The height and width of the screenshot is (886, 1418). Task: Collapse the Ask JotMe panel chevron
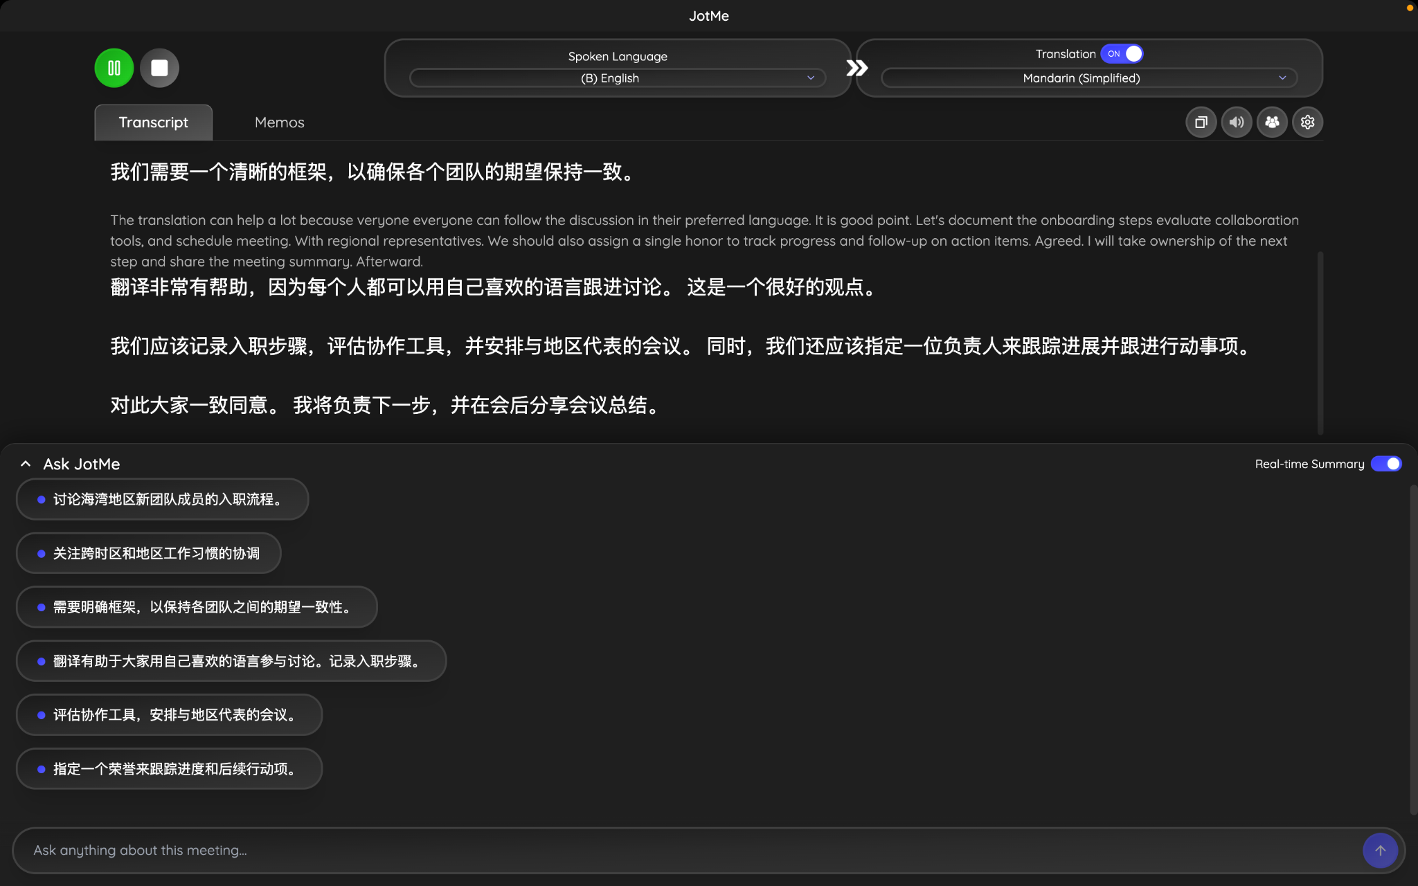[26, 464]
